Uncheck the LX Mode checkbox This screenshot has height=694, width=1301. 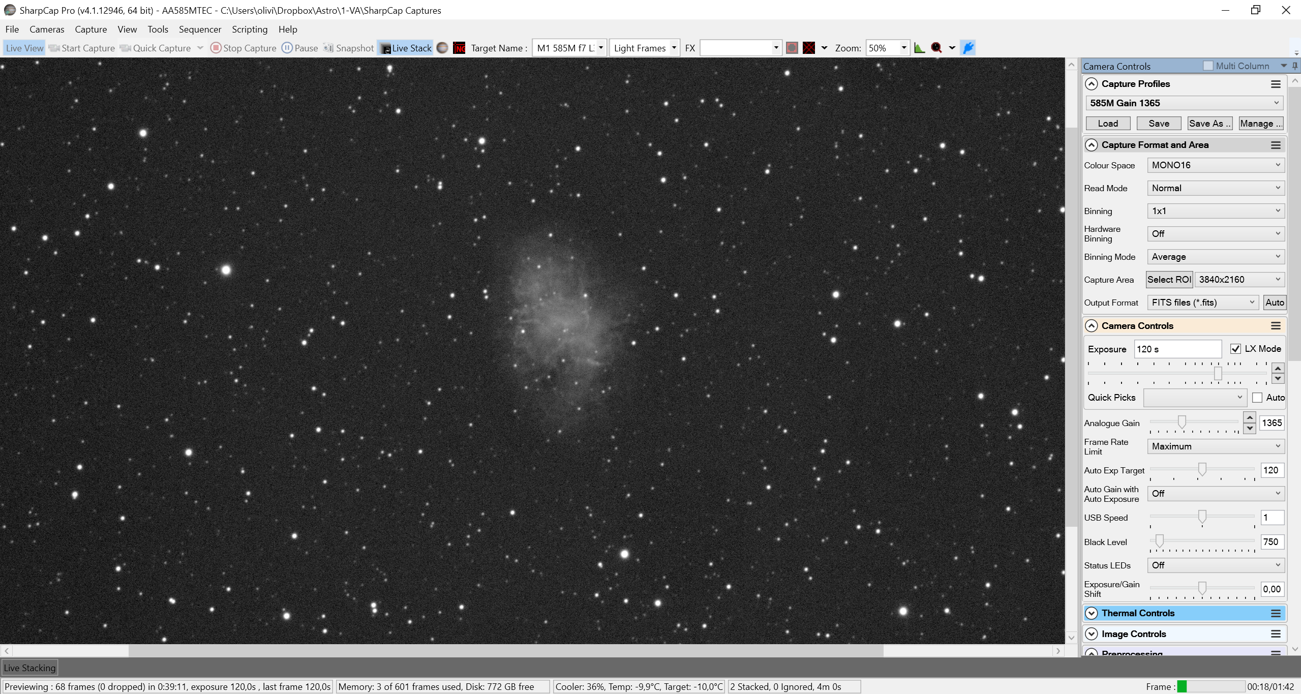tap(1235, 349)
